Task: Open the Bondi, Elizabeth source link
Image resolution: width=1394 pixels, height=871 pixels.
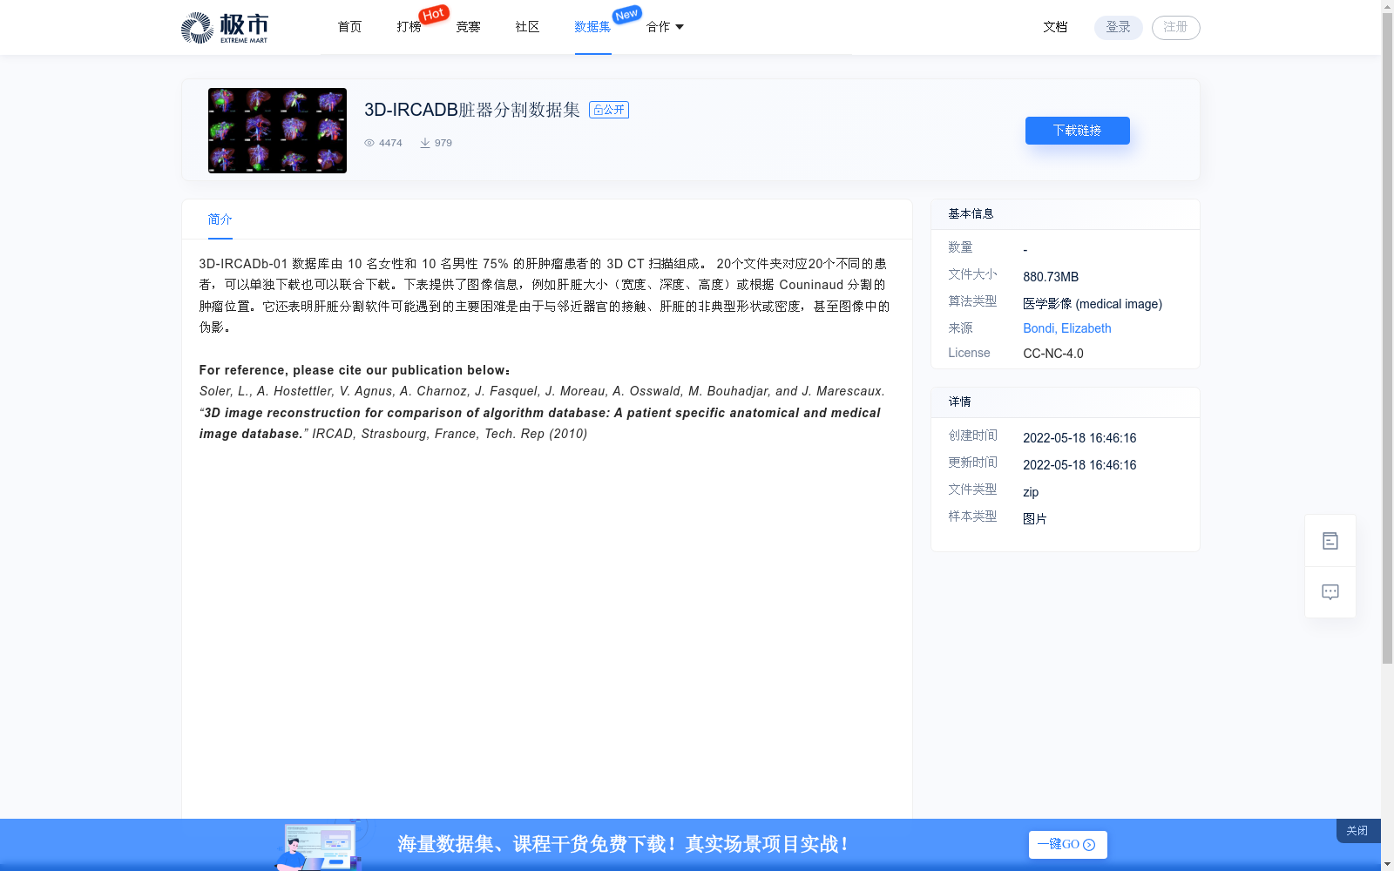Action: click(1067, 328)
